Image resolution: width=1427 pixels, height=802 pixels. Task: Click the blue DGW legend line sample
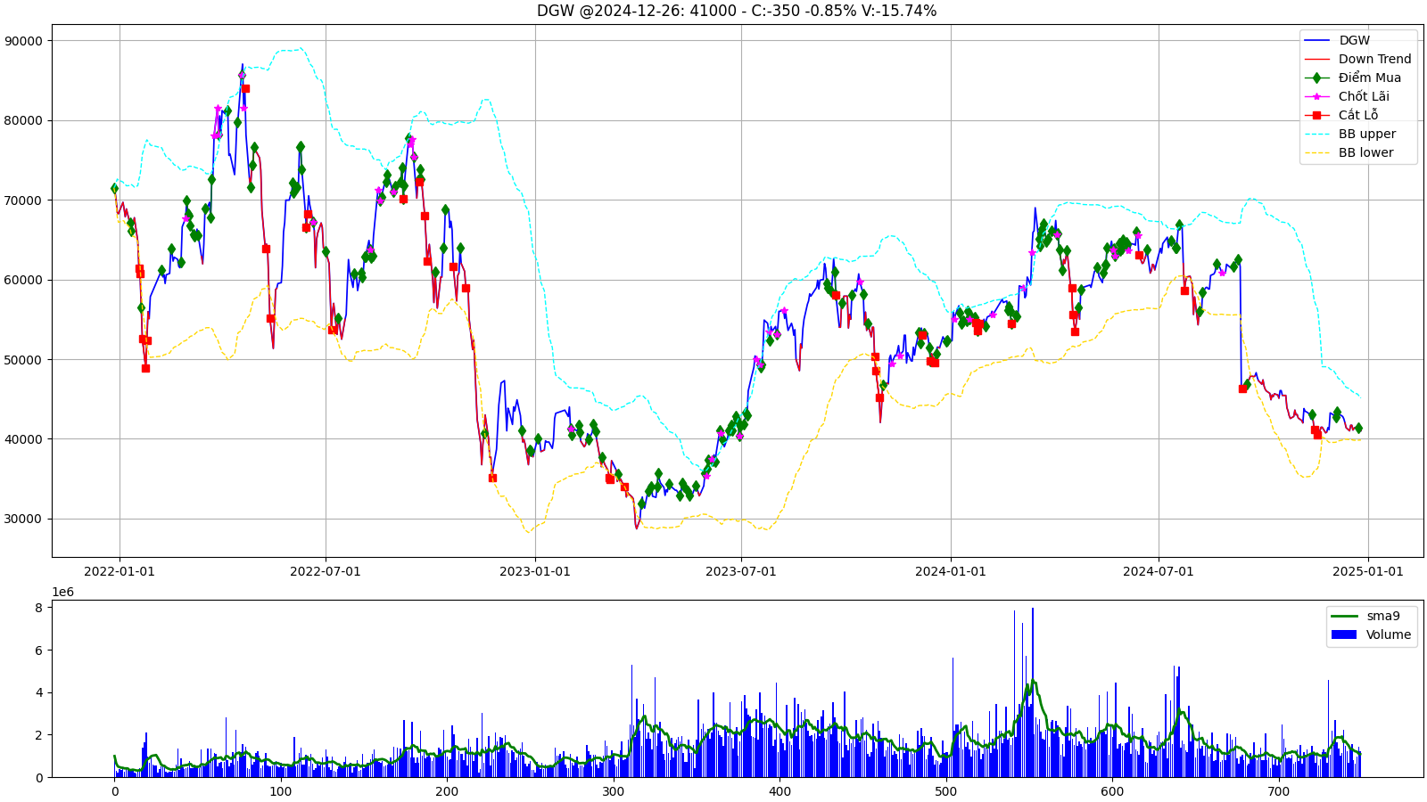1316,40
